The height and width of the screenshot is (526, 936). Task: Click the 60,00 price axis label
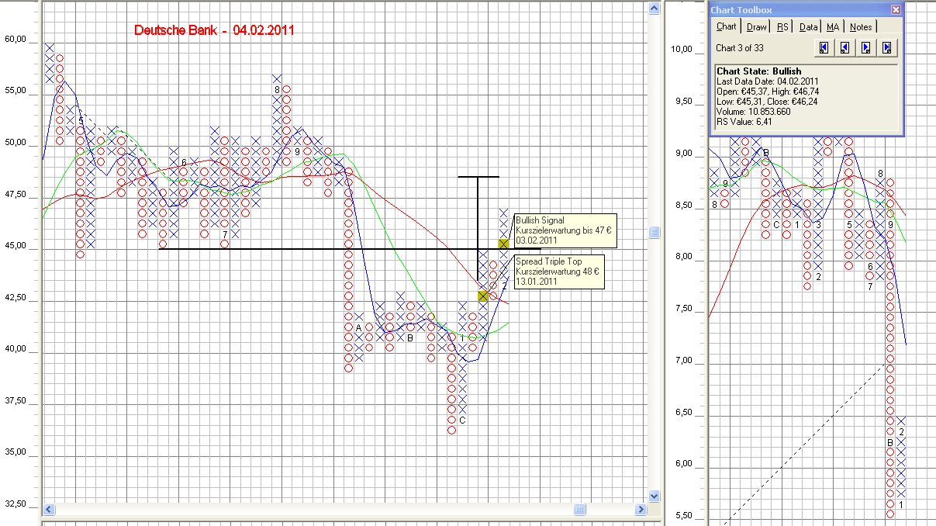(16, 40)
